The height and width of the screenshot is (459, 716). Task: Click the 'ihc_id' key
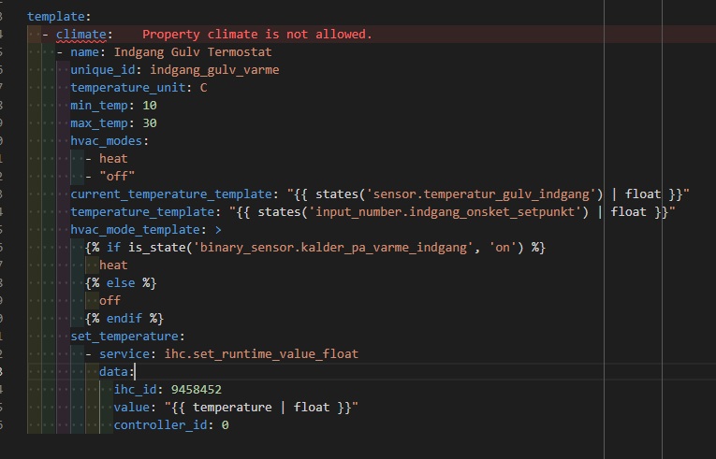pyautogui.click(x=135, y=390)
